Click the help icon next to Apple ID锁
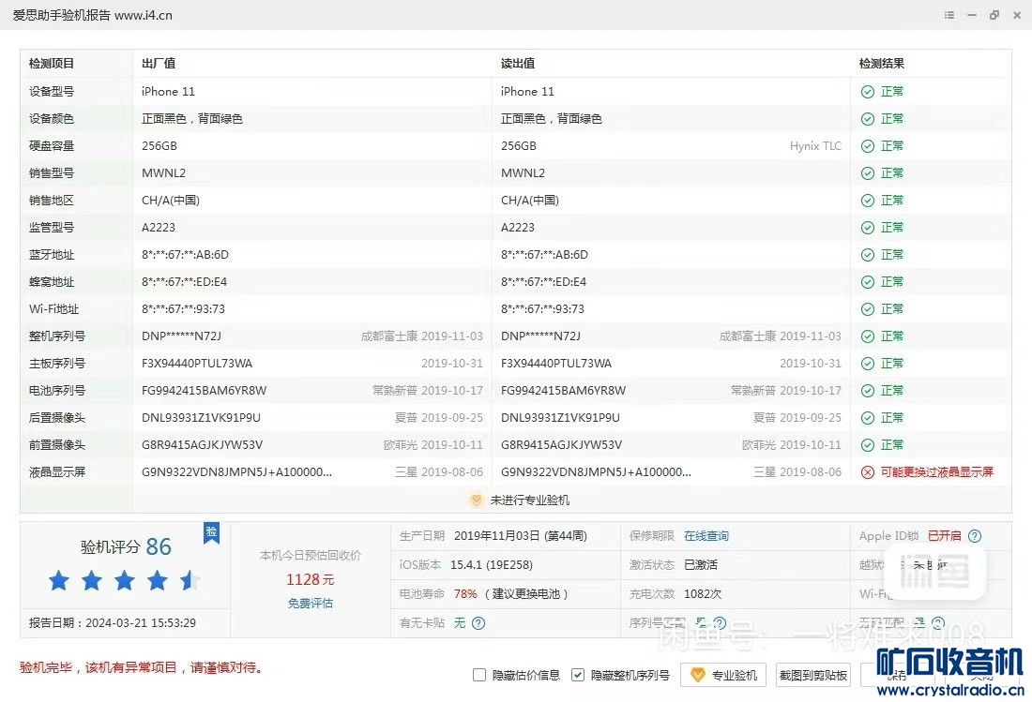This screenshot has width=1032, height=702. (x=975, y=536)
